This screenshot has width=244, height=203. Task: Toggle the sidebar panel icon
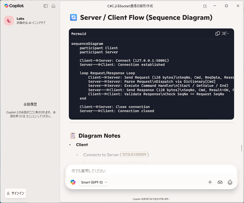click(x=46, y=6)
